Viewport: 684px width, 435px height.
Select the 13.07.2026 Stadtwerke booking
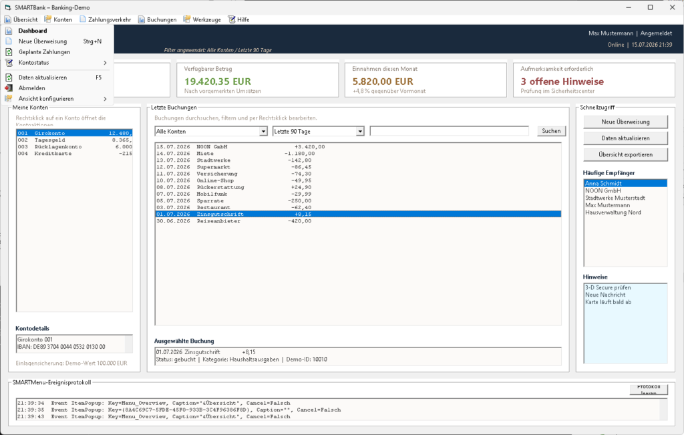[358, 160]
